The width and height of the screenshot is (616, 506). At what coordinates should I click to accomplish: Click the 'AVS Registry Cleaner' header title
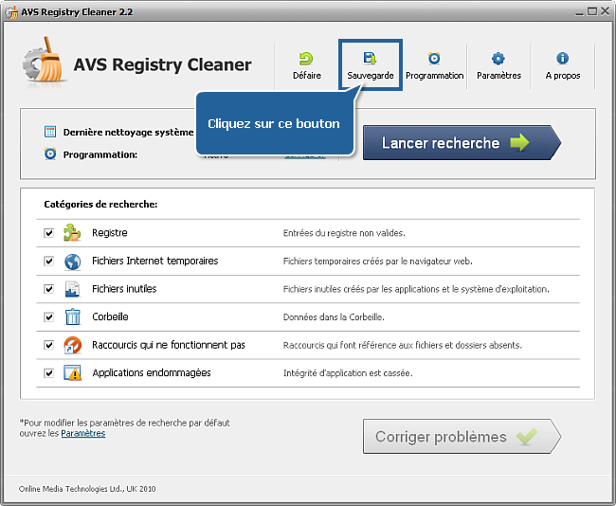[162, 64]
